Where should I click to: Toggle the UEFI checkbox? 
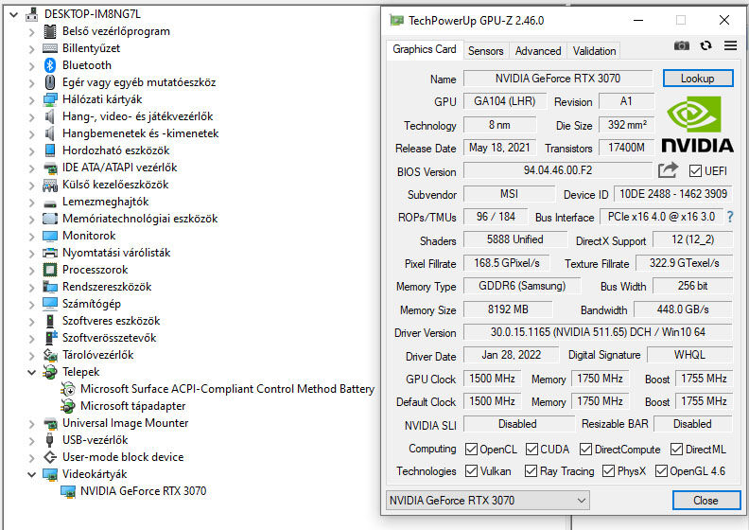(695, 170)
